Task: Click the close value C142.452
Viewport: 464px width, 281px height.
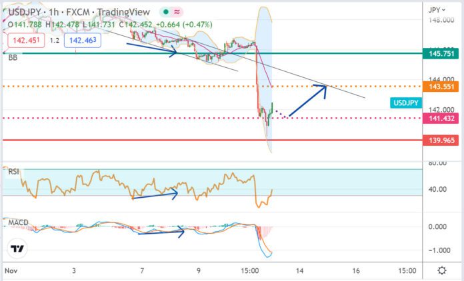Action: click(135, 25)
